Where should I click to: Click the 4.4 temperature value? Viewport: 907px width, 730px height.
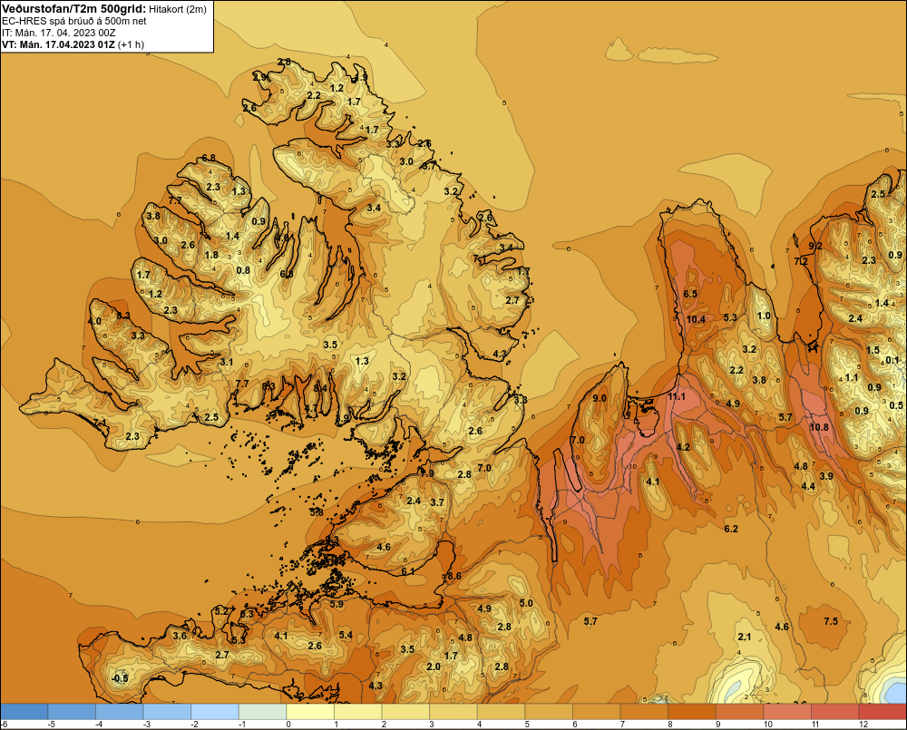pos(808,486)
